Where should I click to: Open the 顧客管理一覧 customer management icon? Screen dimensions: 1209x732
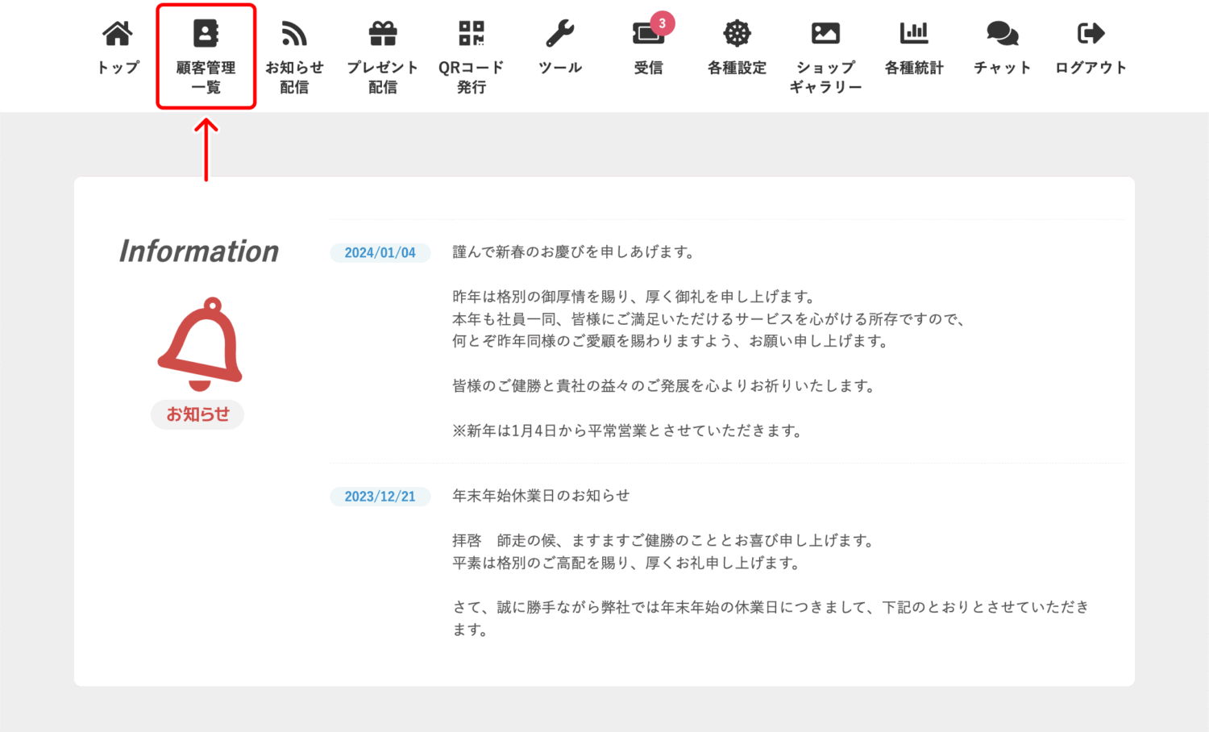coord(206,48)
